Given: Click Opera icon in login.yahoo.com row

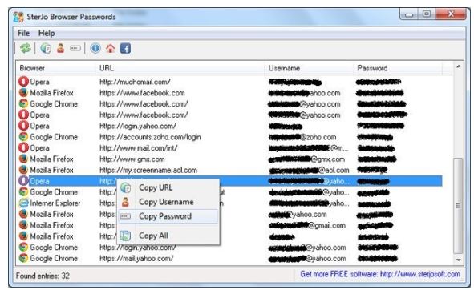Looking at the screenshot, I should tap(23, 126).
